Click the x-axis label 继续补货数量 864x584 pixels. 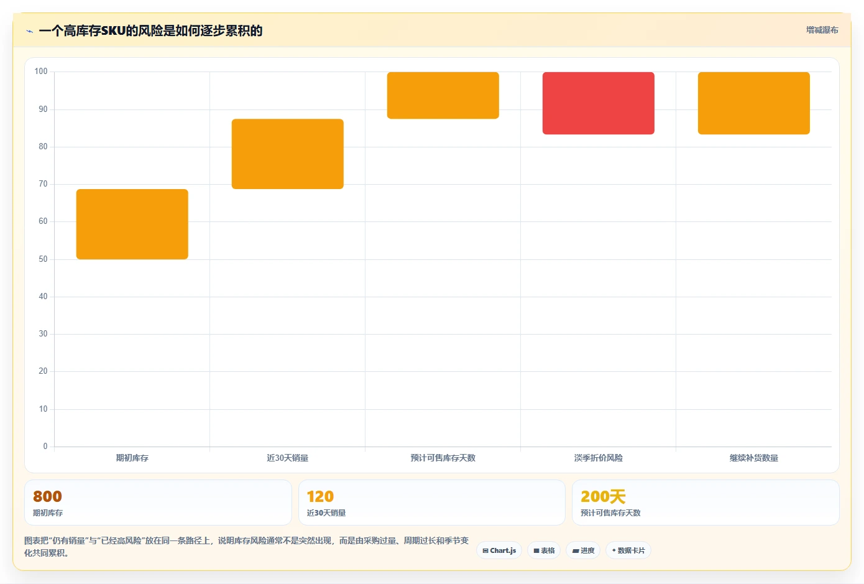(754, 458)
